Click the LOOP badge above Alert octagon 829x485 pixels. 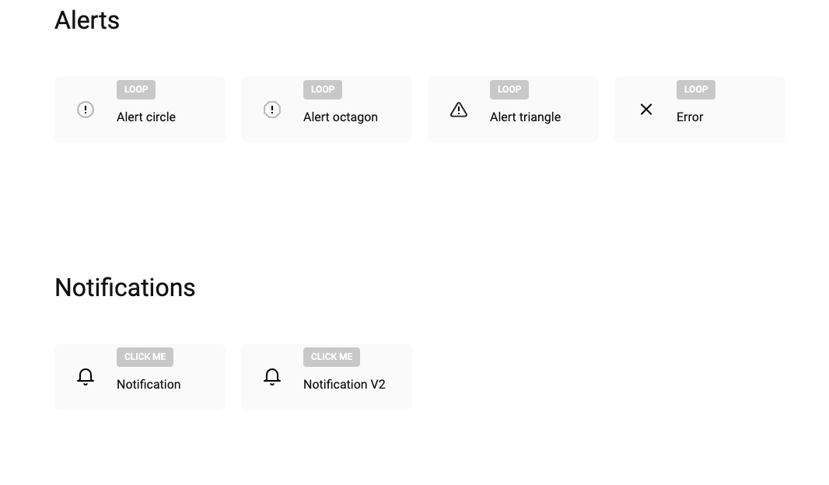(x=323, y=89)
